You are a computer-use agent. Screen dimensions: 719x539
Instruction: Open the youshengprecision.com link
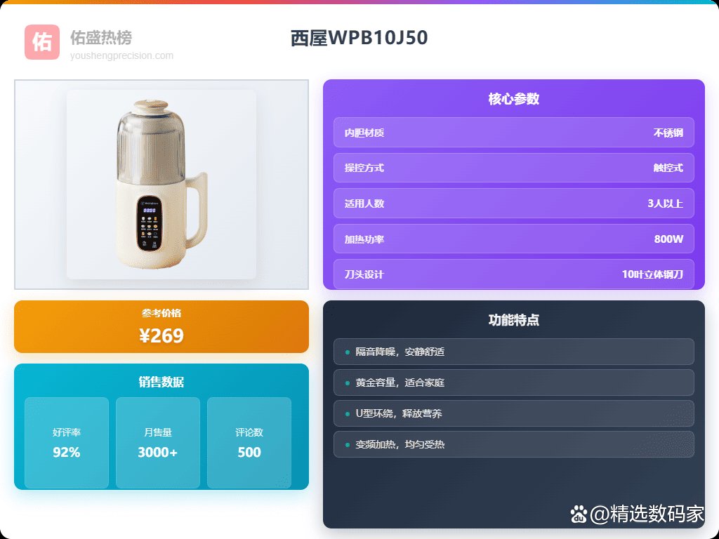pos(121,56)
